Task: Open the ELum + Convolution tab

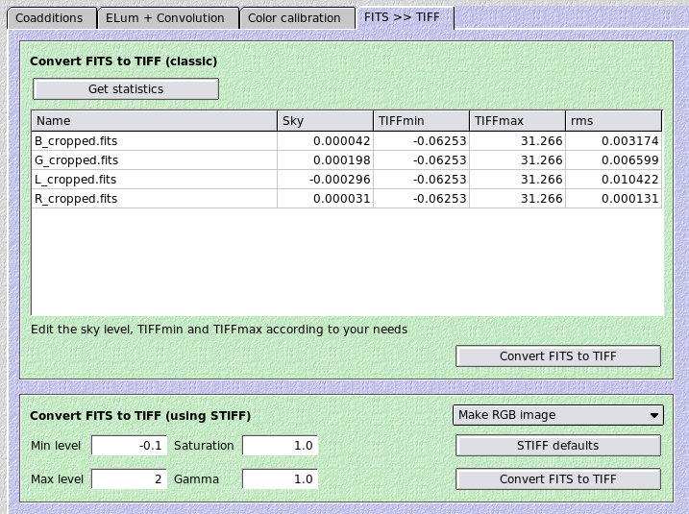Action: tap(166, 17)
